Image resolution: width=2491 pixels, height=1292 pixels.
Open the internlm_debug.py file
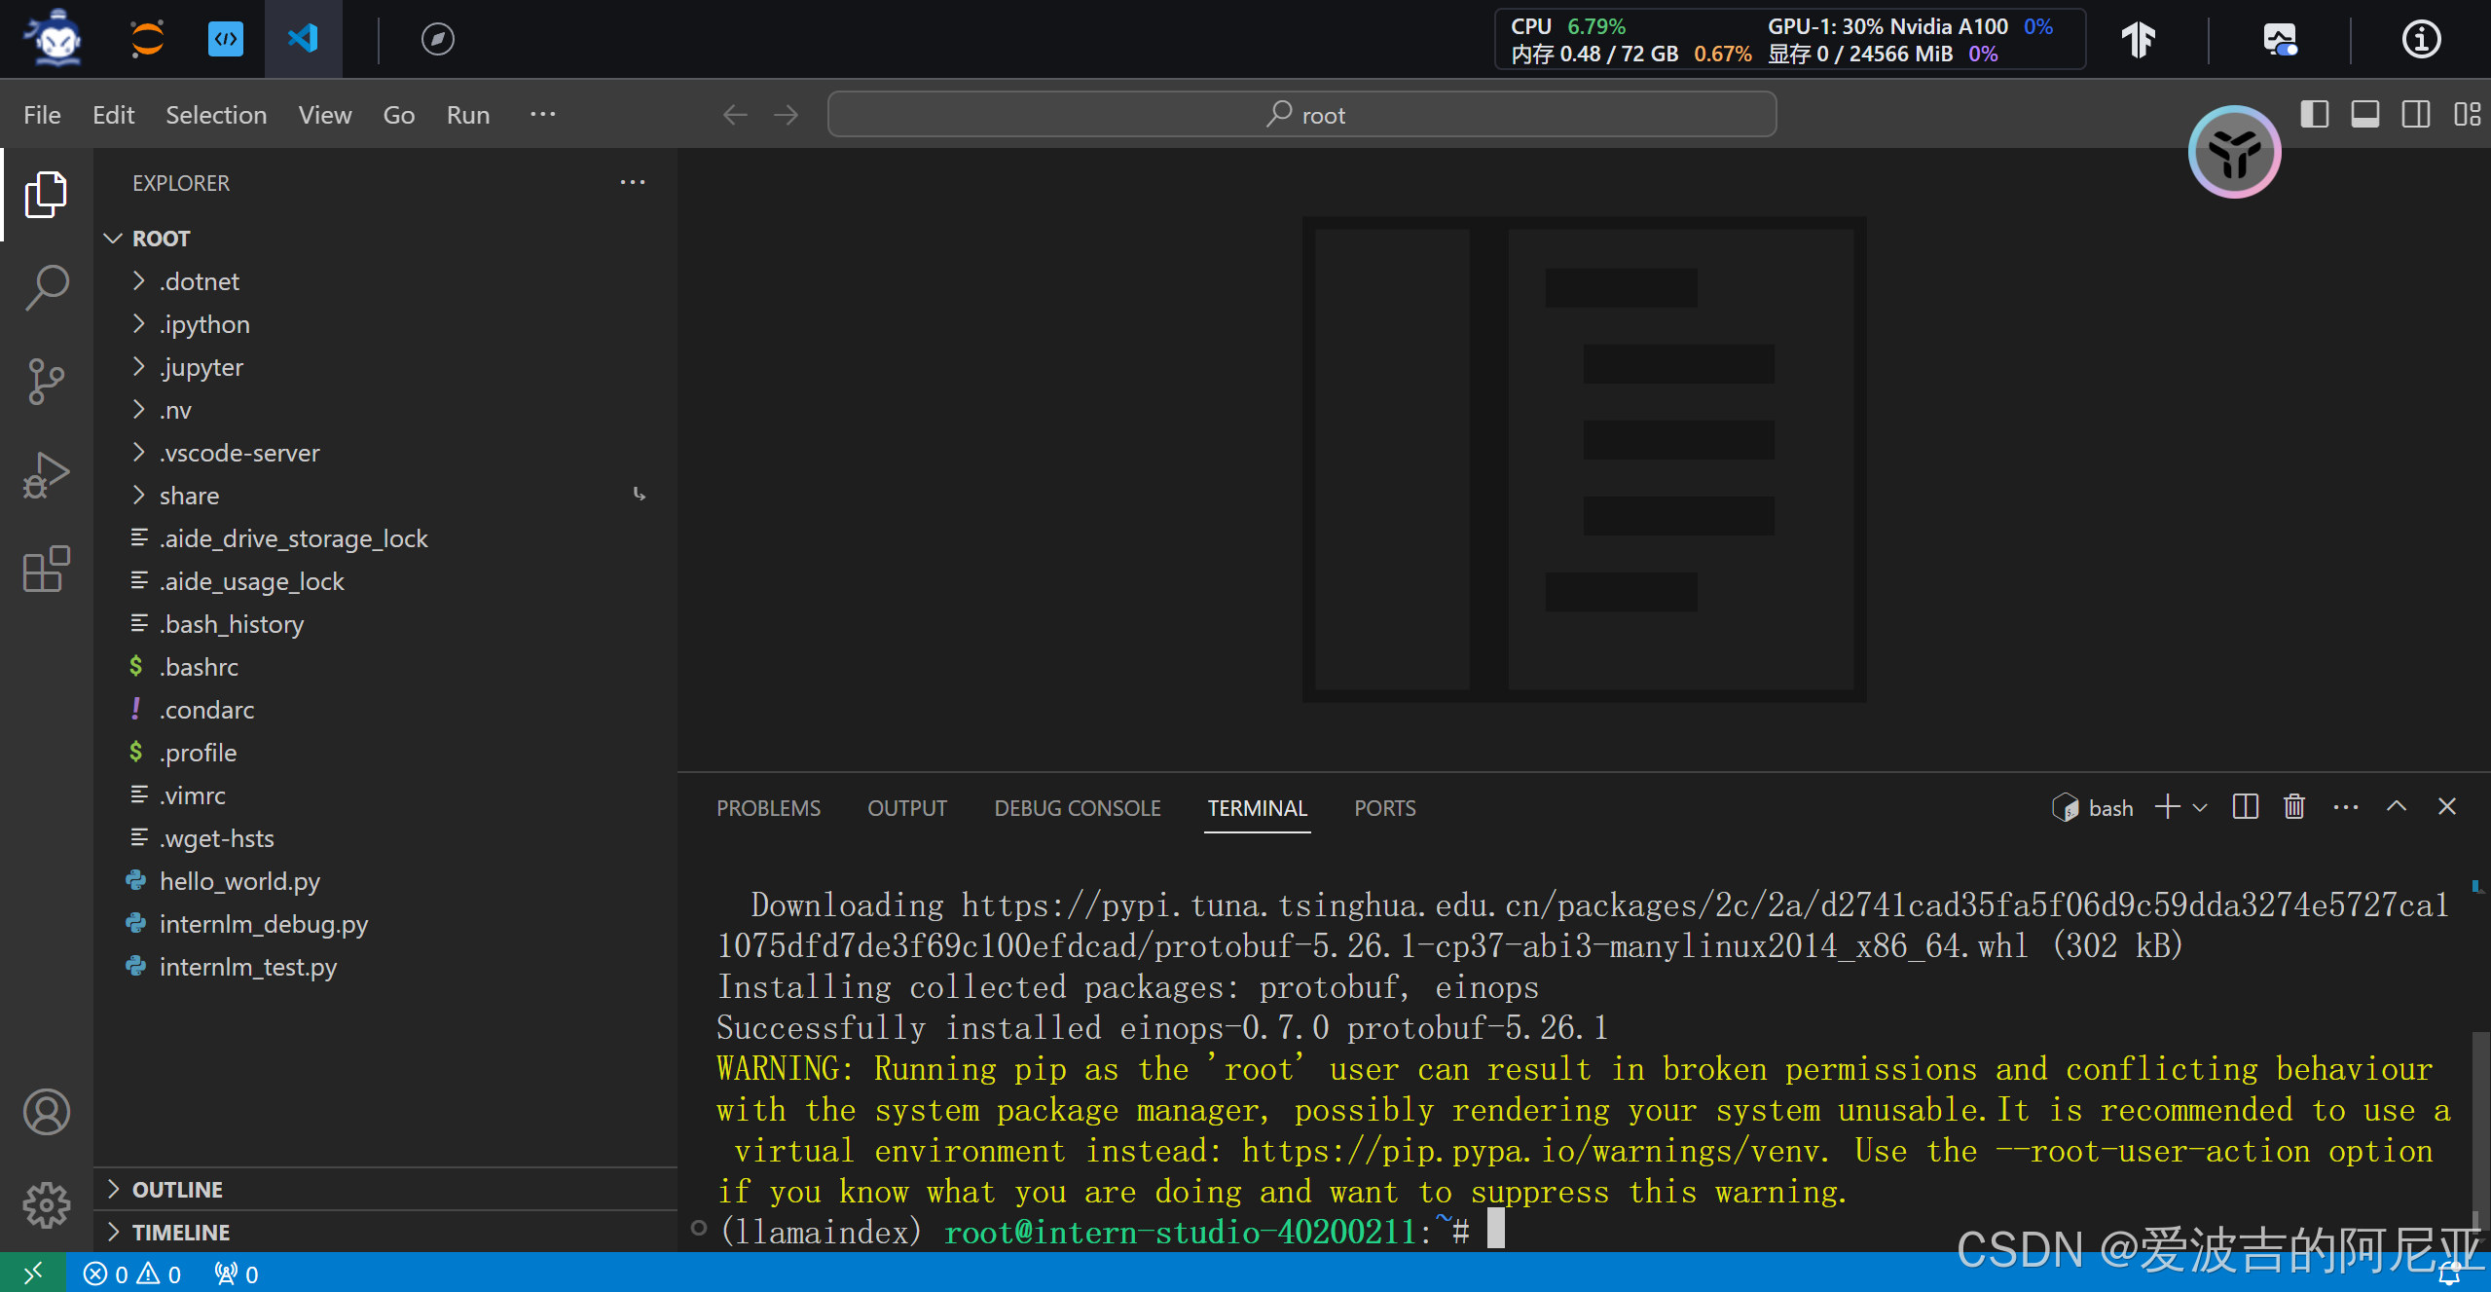coord(263,924)
